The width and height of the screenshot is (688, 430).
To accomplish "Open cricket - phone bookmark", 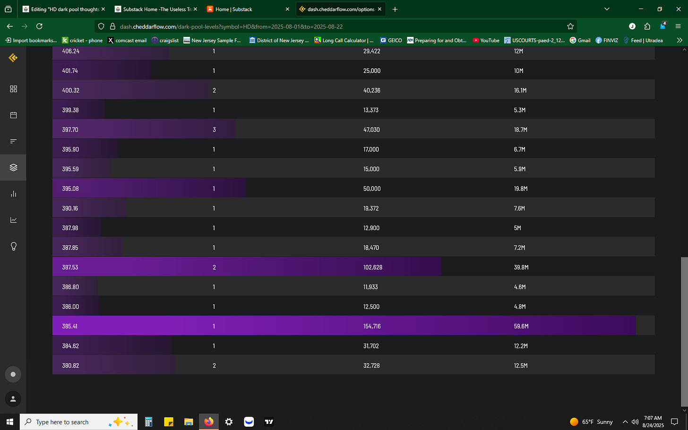I will (83, 40).
